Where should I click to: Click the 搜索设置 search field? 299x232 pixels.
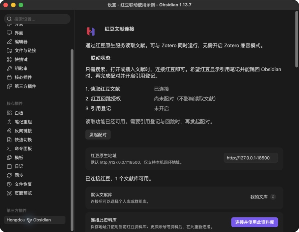pyautogui.click(x=37, y=19)
